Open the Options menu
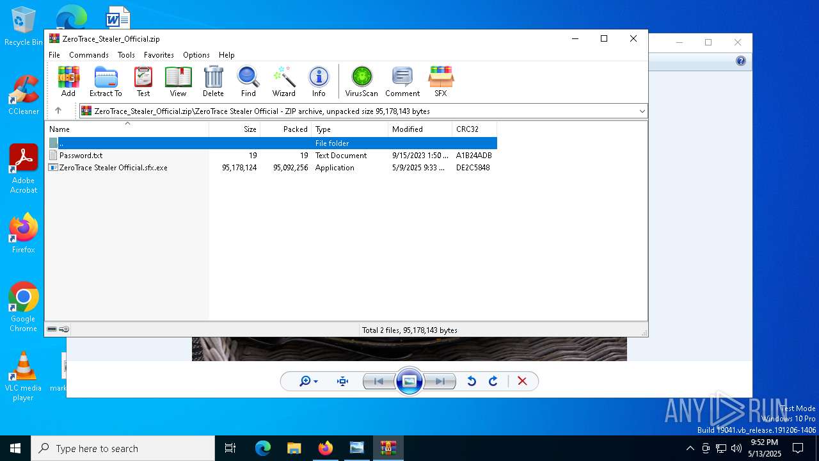This screenshot has height=461, width=819. point(196,55)
